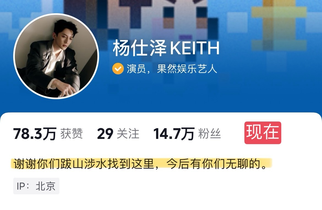Open the circular profile avatar photo
The height and width of the screenshot is (210, 322).
pyautogui.click(x=56, y=56)
